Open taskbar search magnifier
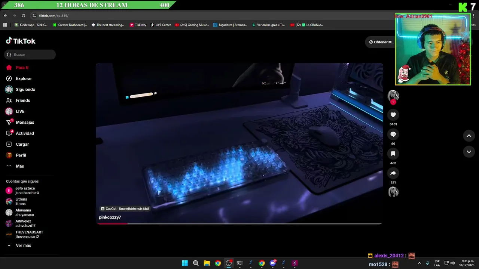The width and height of the screenshot is (479, 269). [x=196, y=263]
